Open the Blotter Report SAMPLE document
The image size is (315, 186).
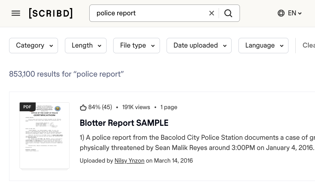point(124,123)
